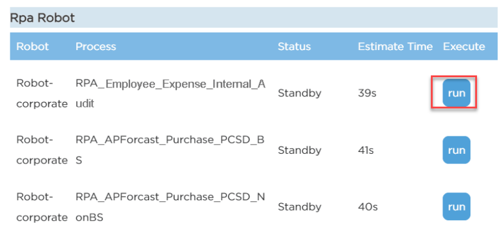The width and height of the screenshot is (503, 228).
Task: Select the Rpa Robot panel title
Action: click(42, 18)
